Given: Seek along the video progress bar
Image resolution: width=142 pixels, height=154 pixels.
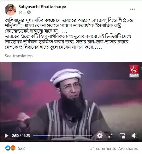Looking at the screenshot, I should click(x=62, y=136).
